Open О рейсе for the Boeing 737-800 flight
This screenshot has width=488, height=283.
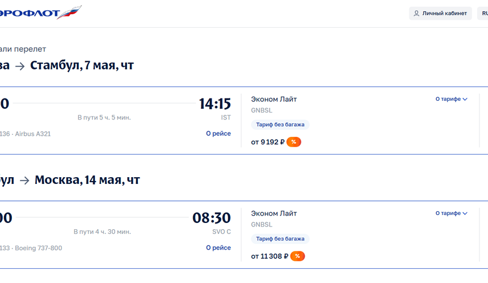point(218,248)
